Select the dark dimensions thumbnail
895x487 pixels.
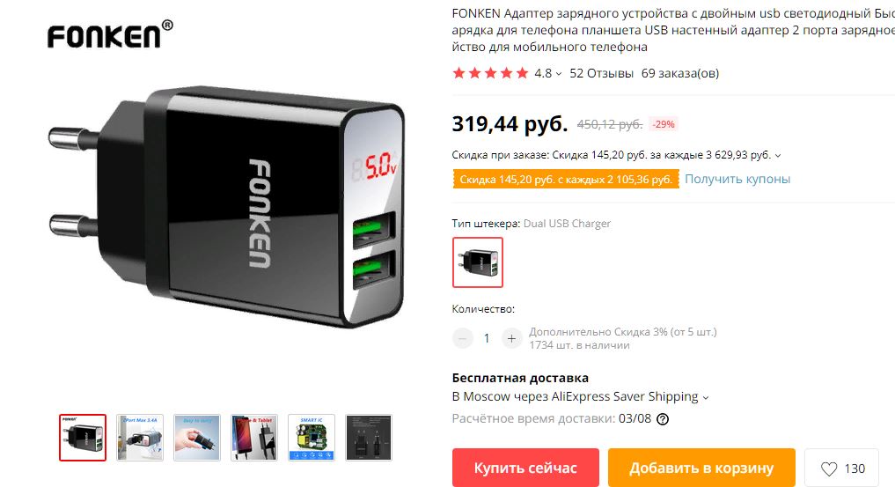(x=369, y=438)
